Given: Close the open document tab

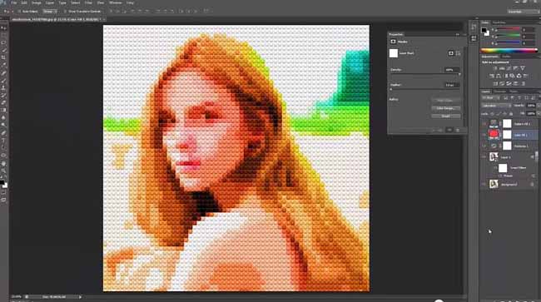Looking at the screenshot, I should pyautogui.click(x=104, y=20).
